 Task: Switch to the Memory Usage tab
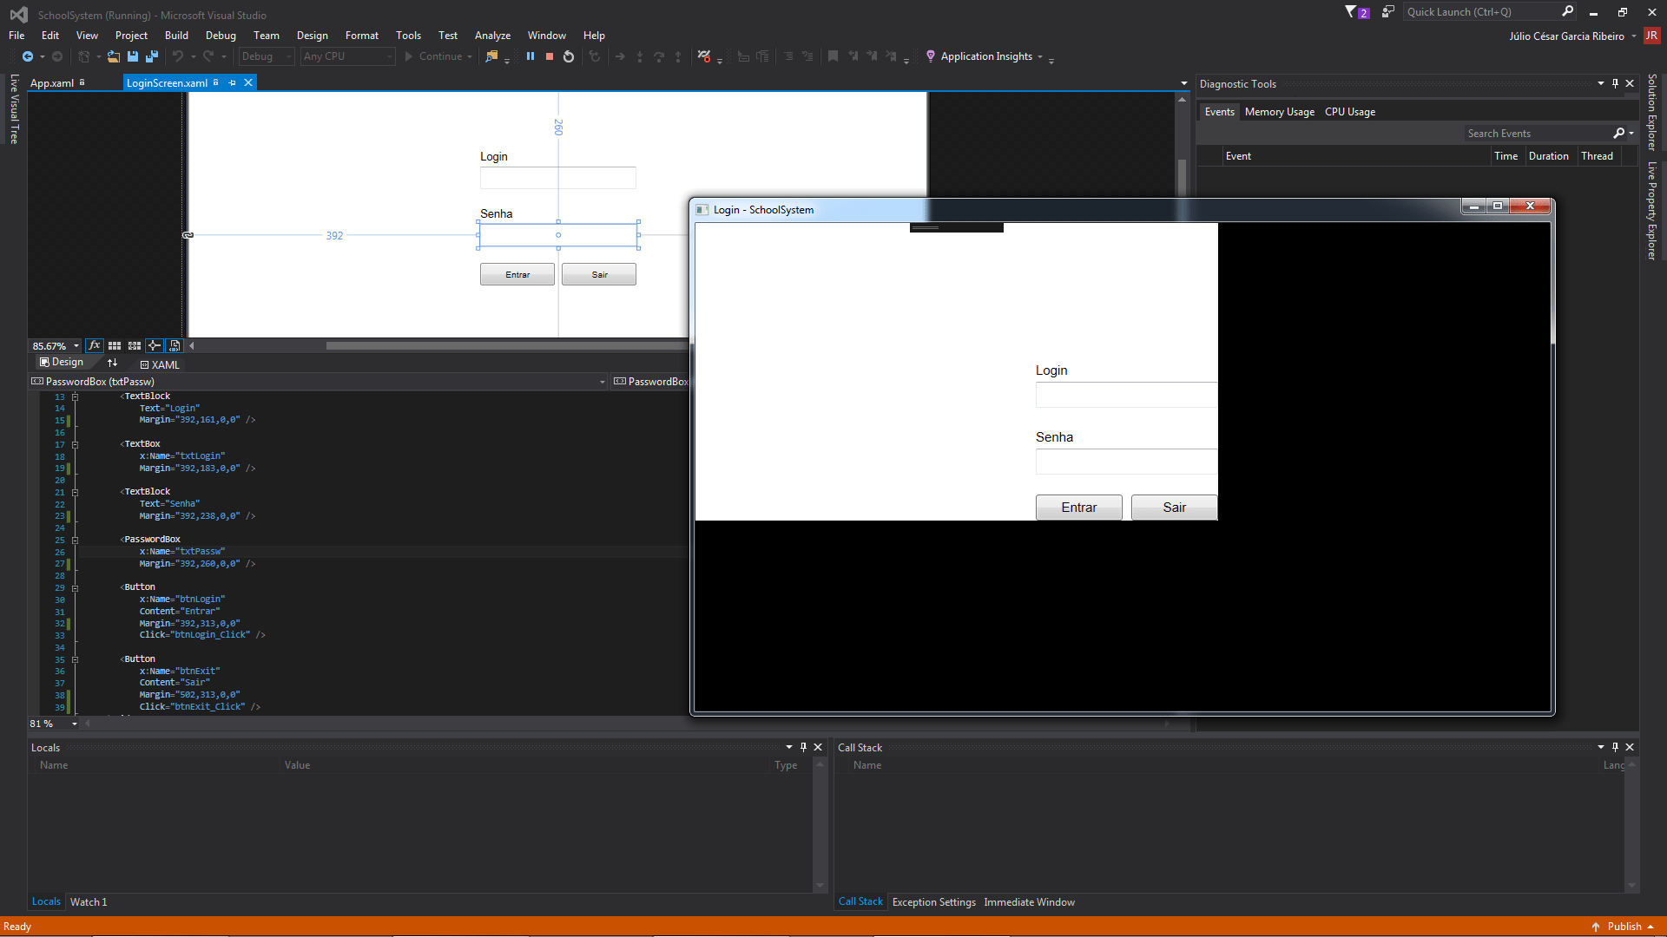pyautogui.click(x=1279, y=112)
